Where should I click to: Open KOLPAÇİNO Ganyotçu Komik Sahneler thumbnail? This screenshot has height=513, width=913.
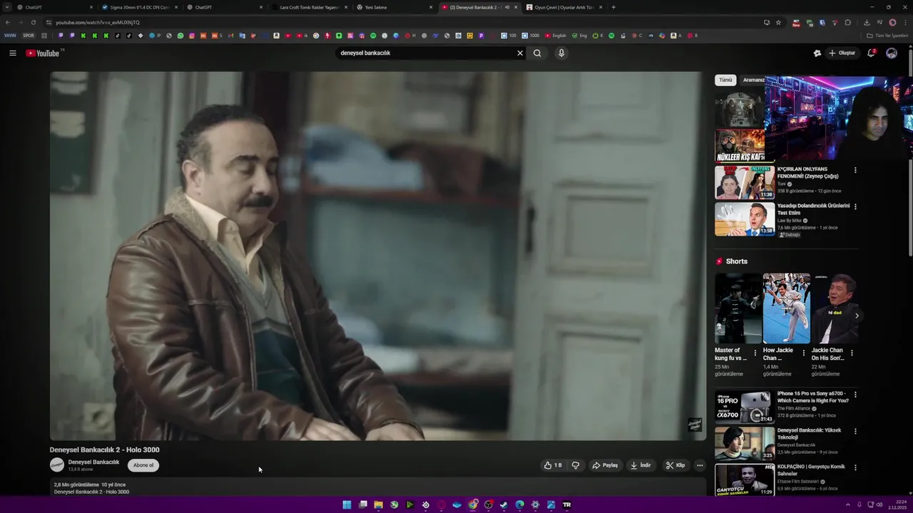[745, 480]
